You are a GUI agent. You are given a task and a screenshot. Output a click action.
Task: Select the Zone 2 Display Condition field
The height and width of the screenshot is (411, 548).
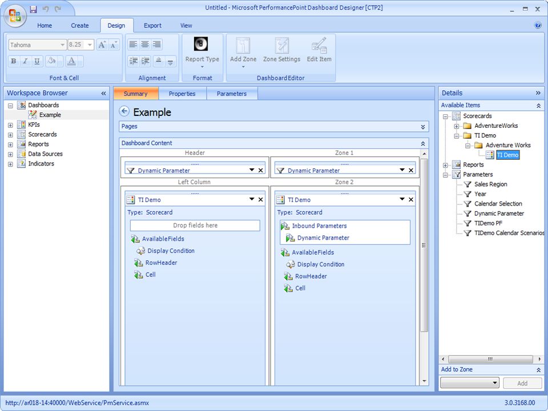[320, 264]
